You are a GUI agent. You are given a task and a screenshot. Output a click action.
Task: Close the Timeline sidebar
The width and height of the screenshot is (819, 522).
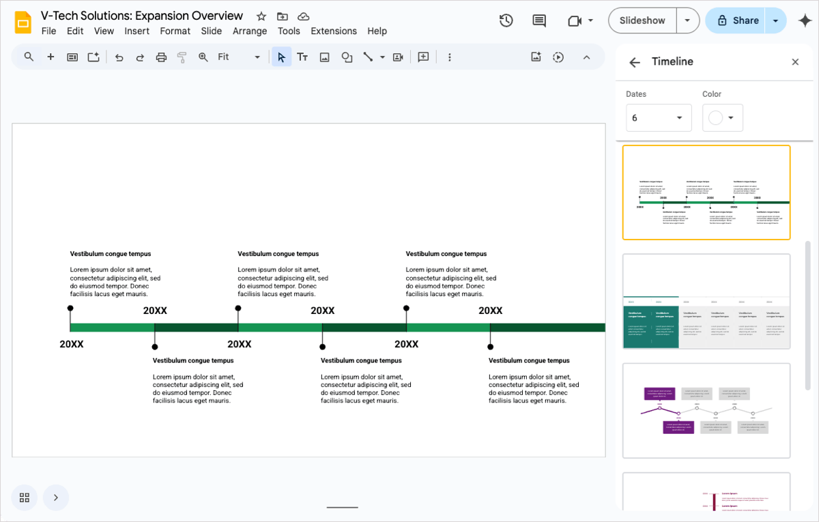click(795, 62)
